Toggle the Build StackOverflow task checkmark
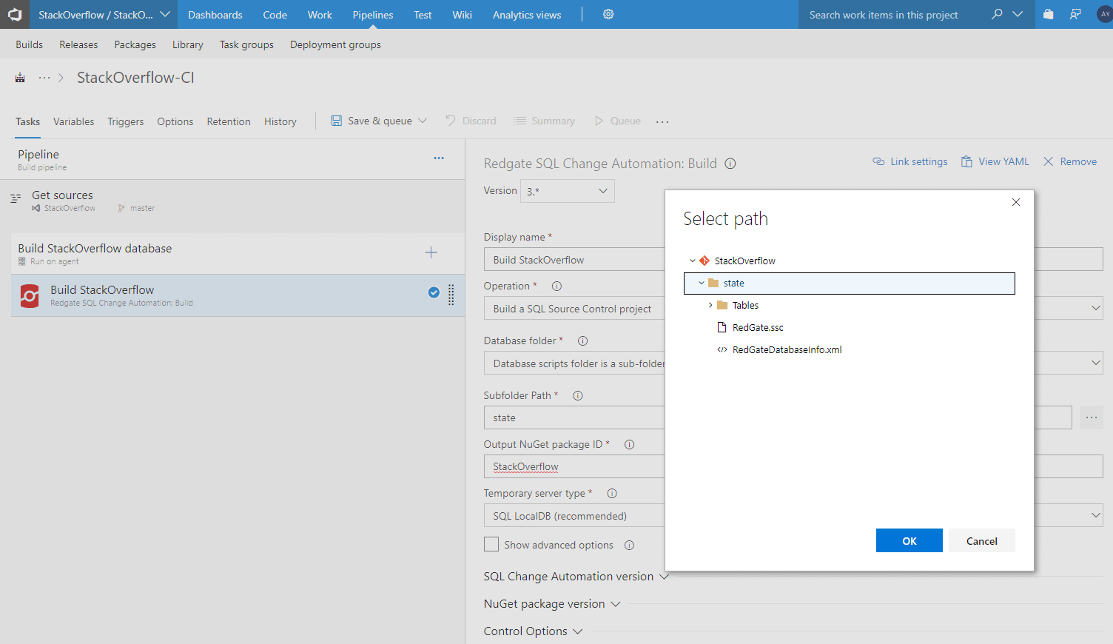Screen dimensions: 1113x644 434,292
